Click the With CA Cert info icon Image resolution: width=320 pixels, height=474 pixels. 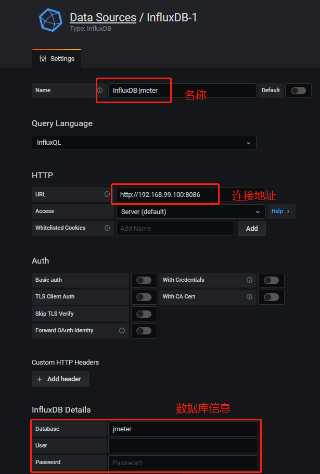249,296
